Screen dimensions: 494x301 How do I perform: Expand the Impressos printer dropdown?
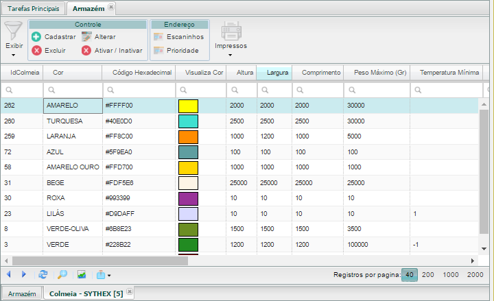pos(231,38)
